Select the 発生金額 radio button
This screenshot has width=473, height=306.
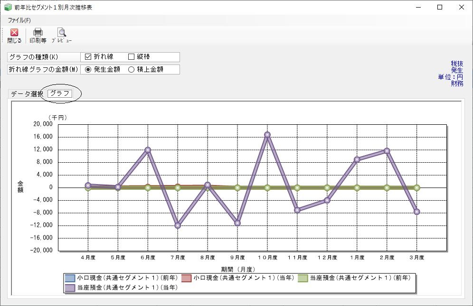coord(88,70)
